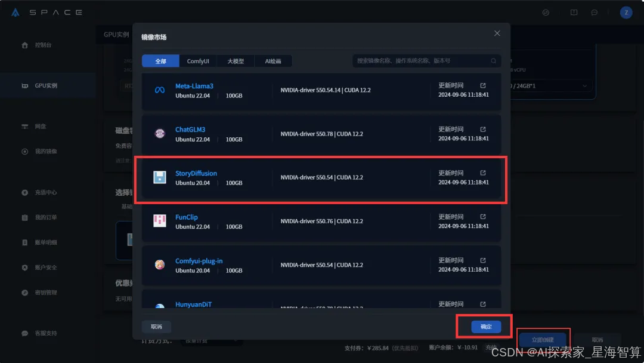The width and height of the screenshot is (644, 363).
Task: Click 立即创建 in the background page
Action: [543, 340]
